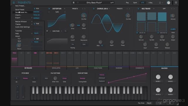The image size is (188, 106).
Task: Open the Play view button
Action: click(127, 3)
